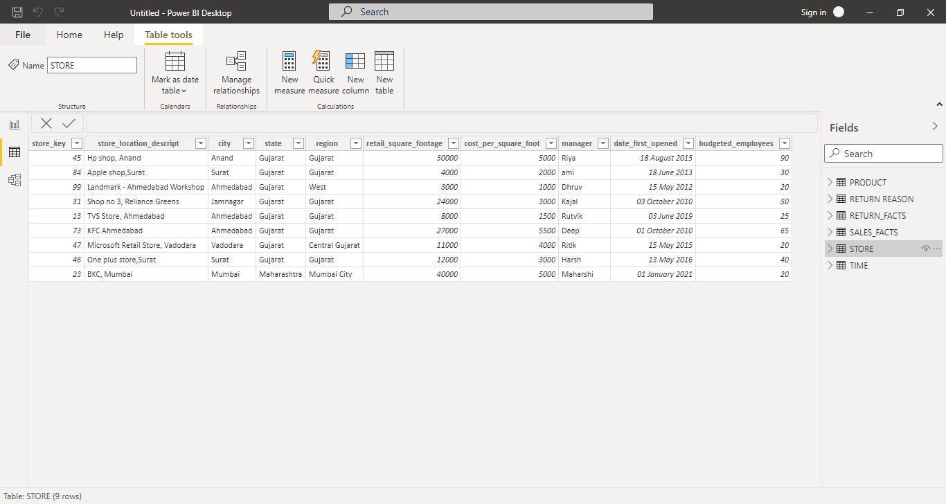This screenshot has height=504, width=946.
Task: Open Manage relationships
Action: pos(236,73)
